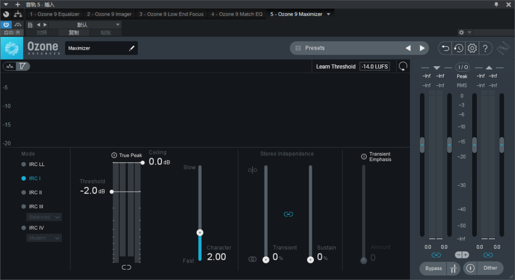
Task: Click the circular icon left of routing icon
Action: coord(6,14)
